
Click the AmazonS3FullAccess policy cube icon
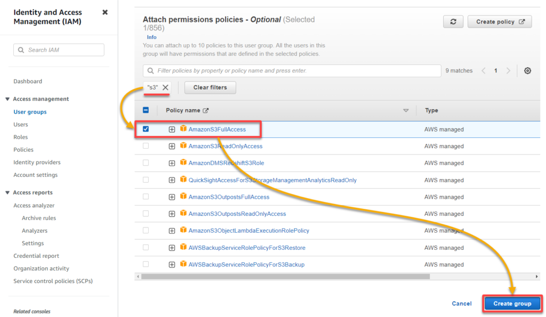click(x=183, y=129)
